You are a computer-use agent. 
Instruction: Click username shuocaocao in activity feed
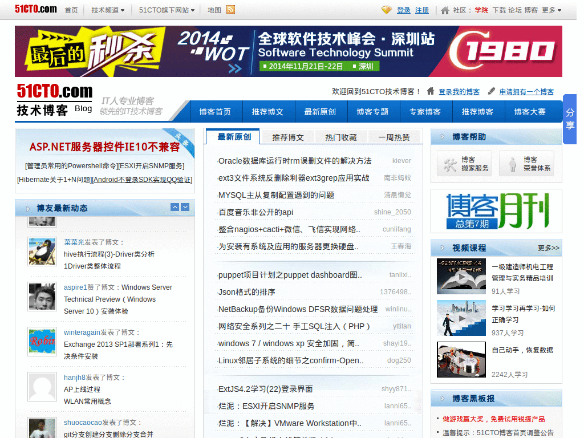pyautogui.click(x=83, y=423)
